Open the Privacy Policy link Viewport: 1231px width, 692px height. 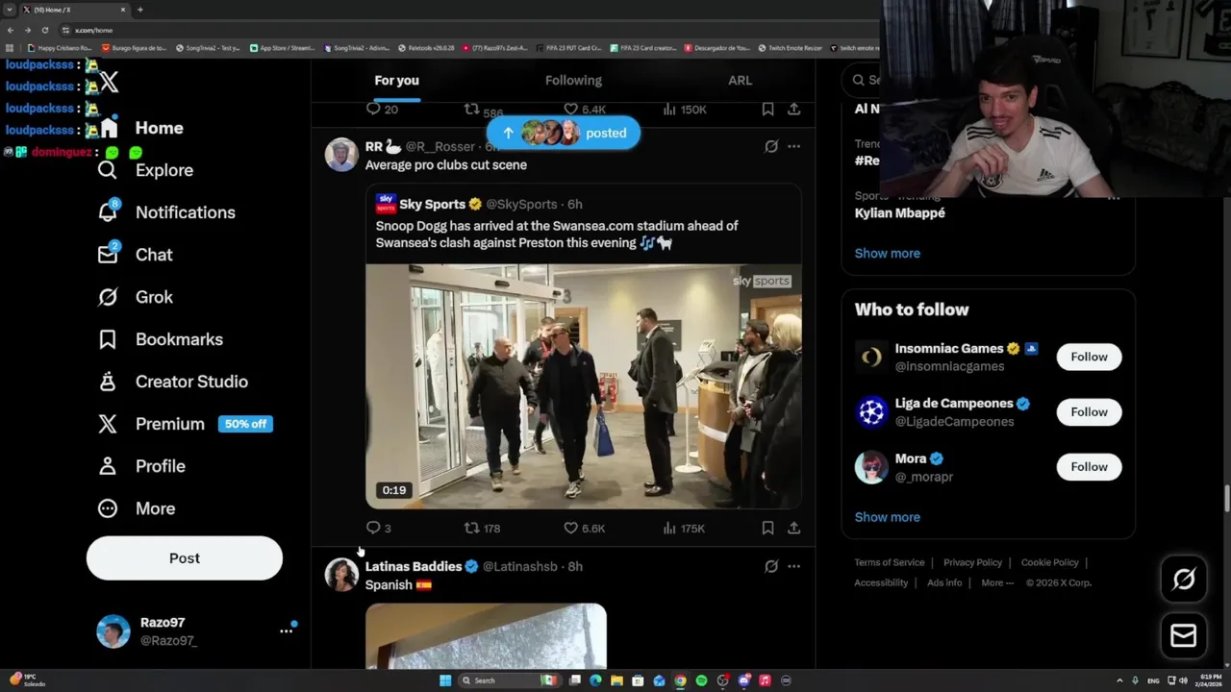[972, 563]
